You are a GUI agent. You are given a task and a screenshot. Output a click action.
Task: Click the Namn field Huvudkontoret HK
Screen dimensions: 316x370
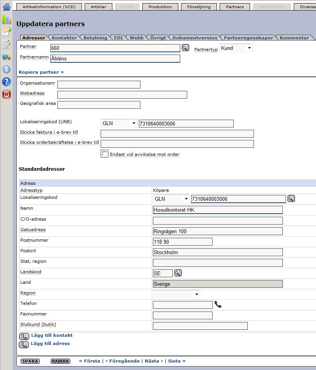[218, 210]
